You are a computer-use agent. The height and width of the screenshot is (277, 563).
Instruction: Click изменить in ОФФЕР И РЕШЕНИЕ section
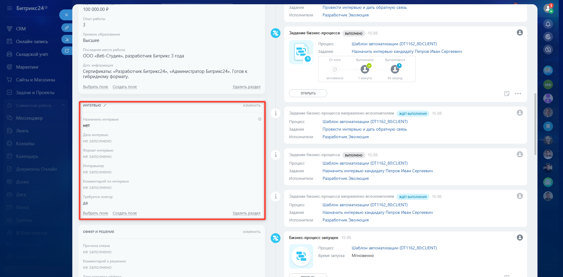point(252,232)
